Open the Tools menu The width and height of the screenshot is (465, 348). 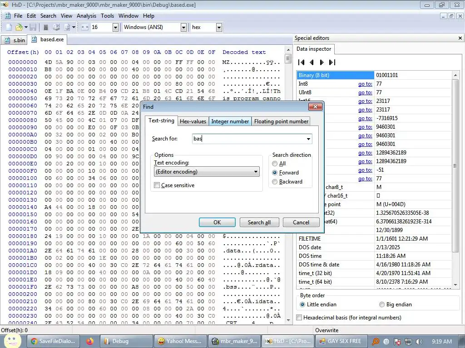click(x=107, y=16)
